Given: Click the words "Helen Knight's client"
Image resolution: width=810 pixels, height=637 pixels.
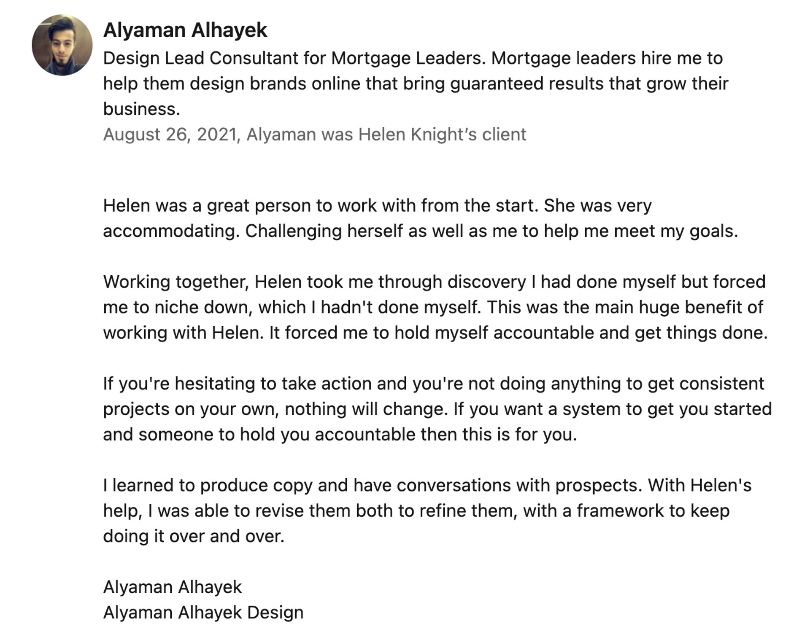Looking at the screenshot, I should tap(442, 134).
